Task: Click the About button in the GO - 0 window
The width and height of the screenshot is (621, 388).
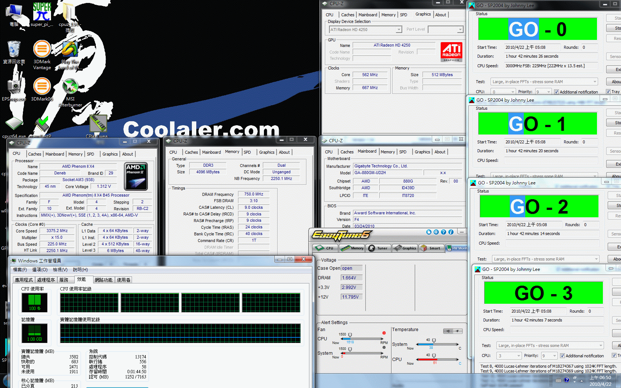Action: click(614, 82)
